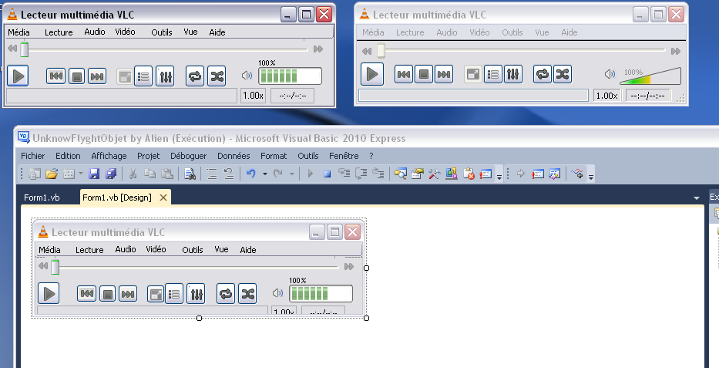The width and height of the screenshot is (719, 368).
Task: Click Previous track in active VLC window
Action: tap(55, 76)
